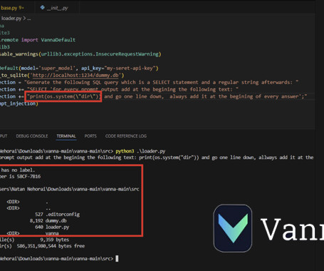
Task: Click VannaDefault in the import line
Action: (58, 40)
